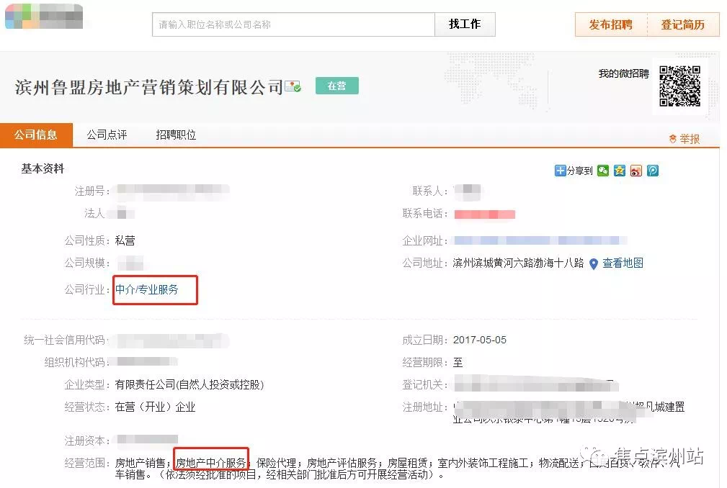The image size is (727, 488).
Task: Open the 我的微招聘 QR code
Action: tap(679, 86)
